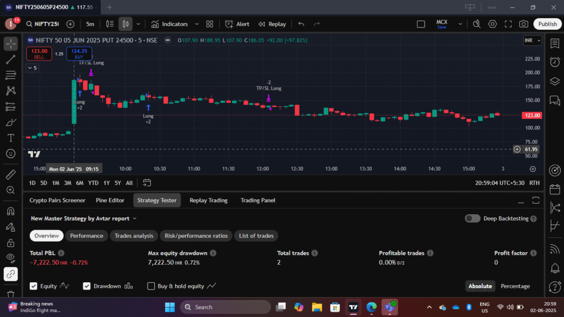Uncheck the Drawdown checkbox
This screenshot has height=317, width=564.
point(86,286)
